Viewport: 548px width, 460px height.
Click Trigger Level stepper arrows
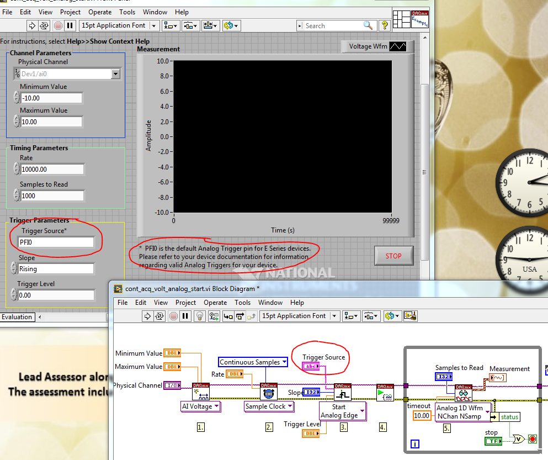[x=14, y=295]
